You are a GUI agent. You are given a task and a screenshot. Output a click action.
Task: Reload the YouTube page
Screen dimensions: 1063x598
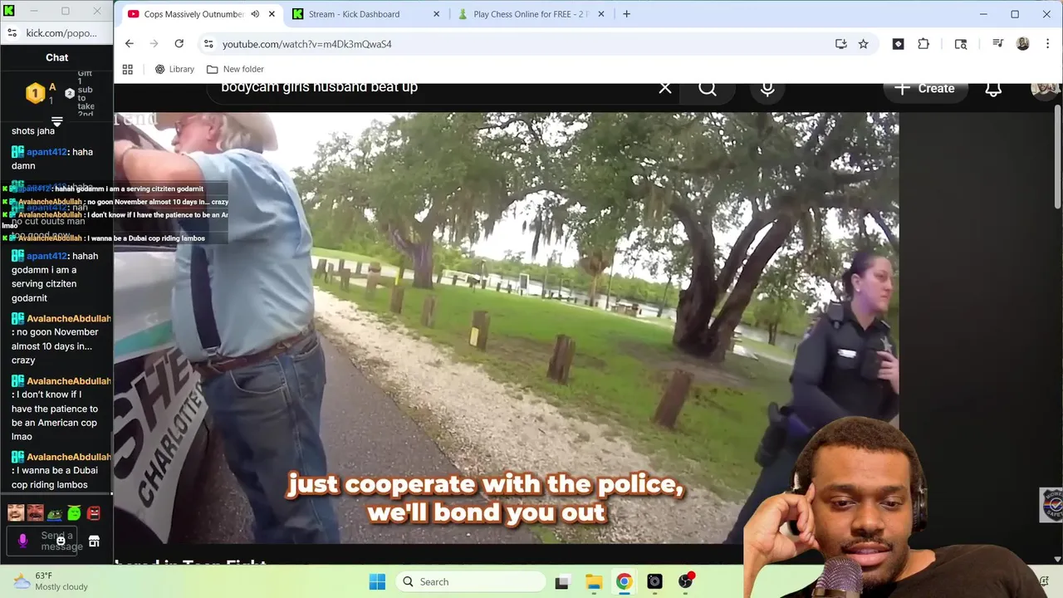point(179,44)
